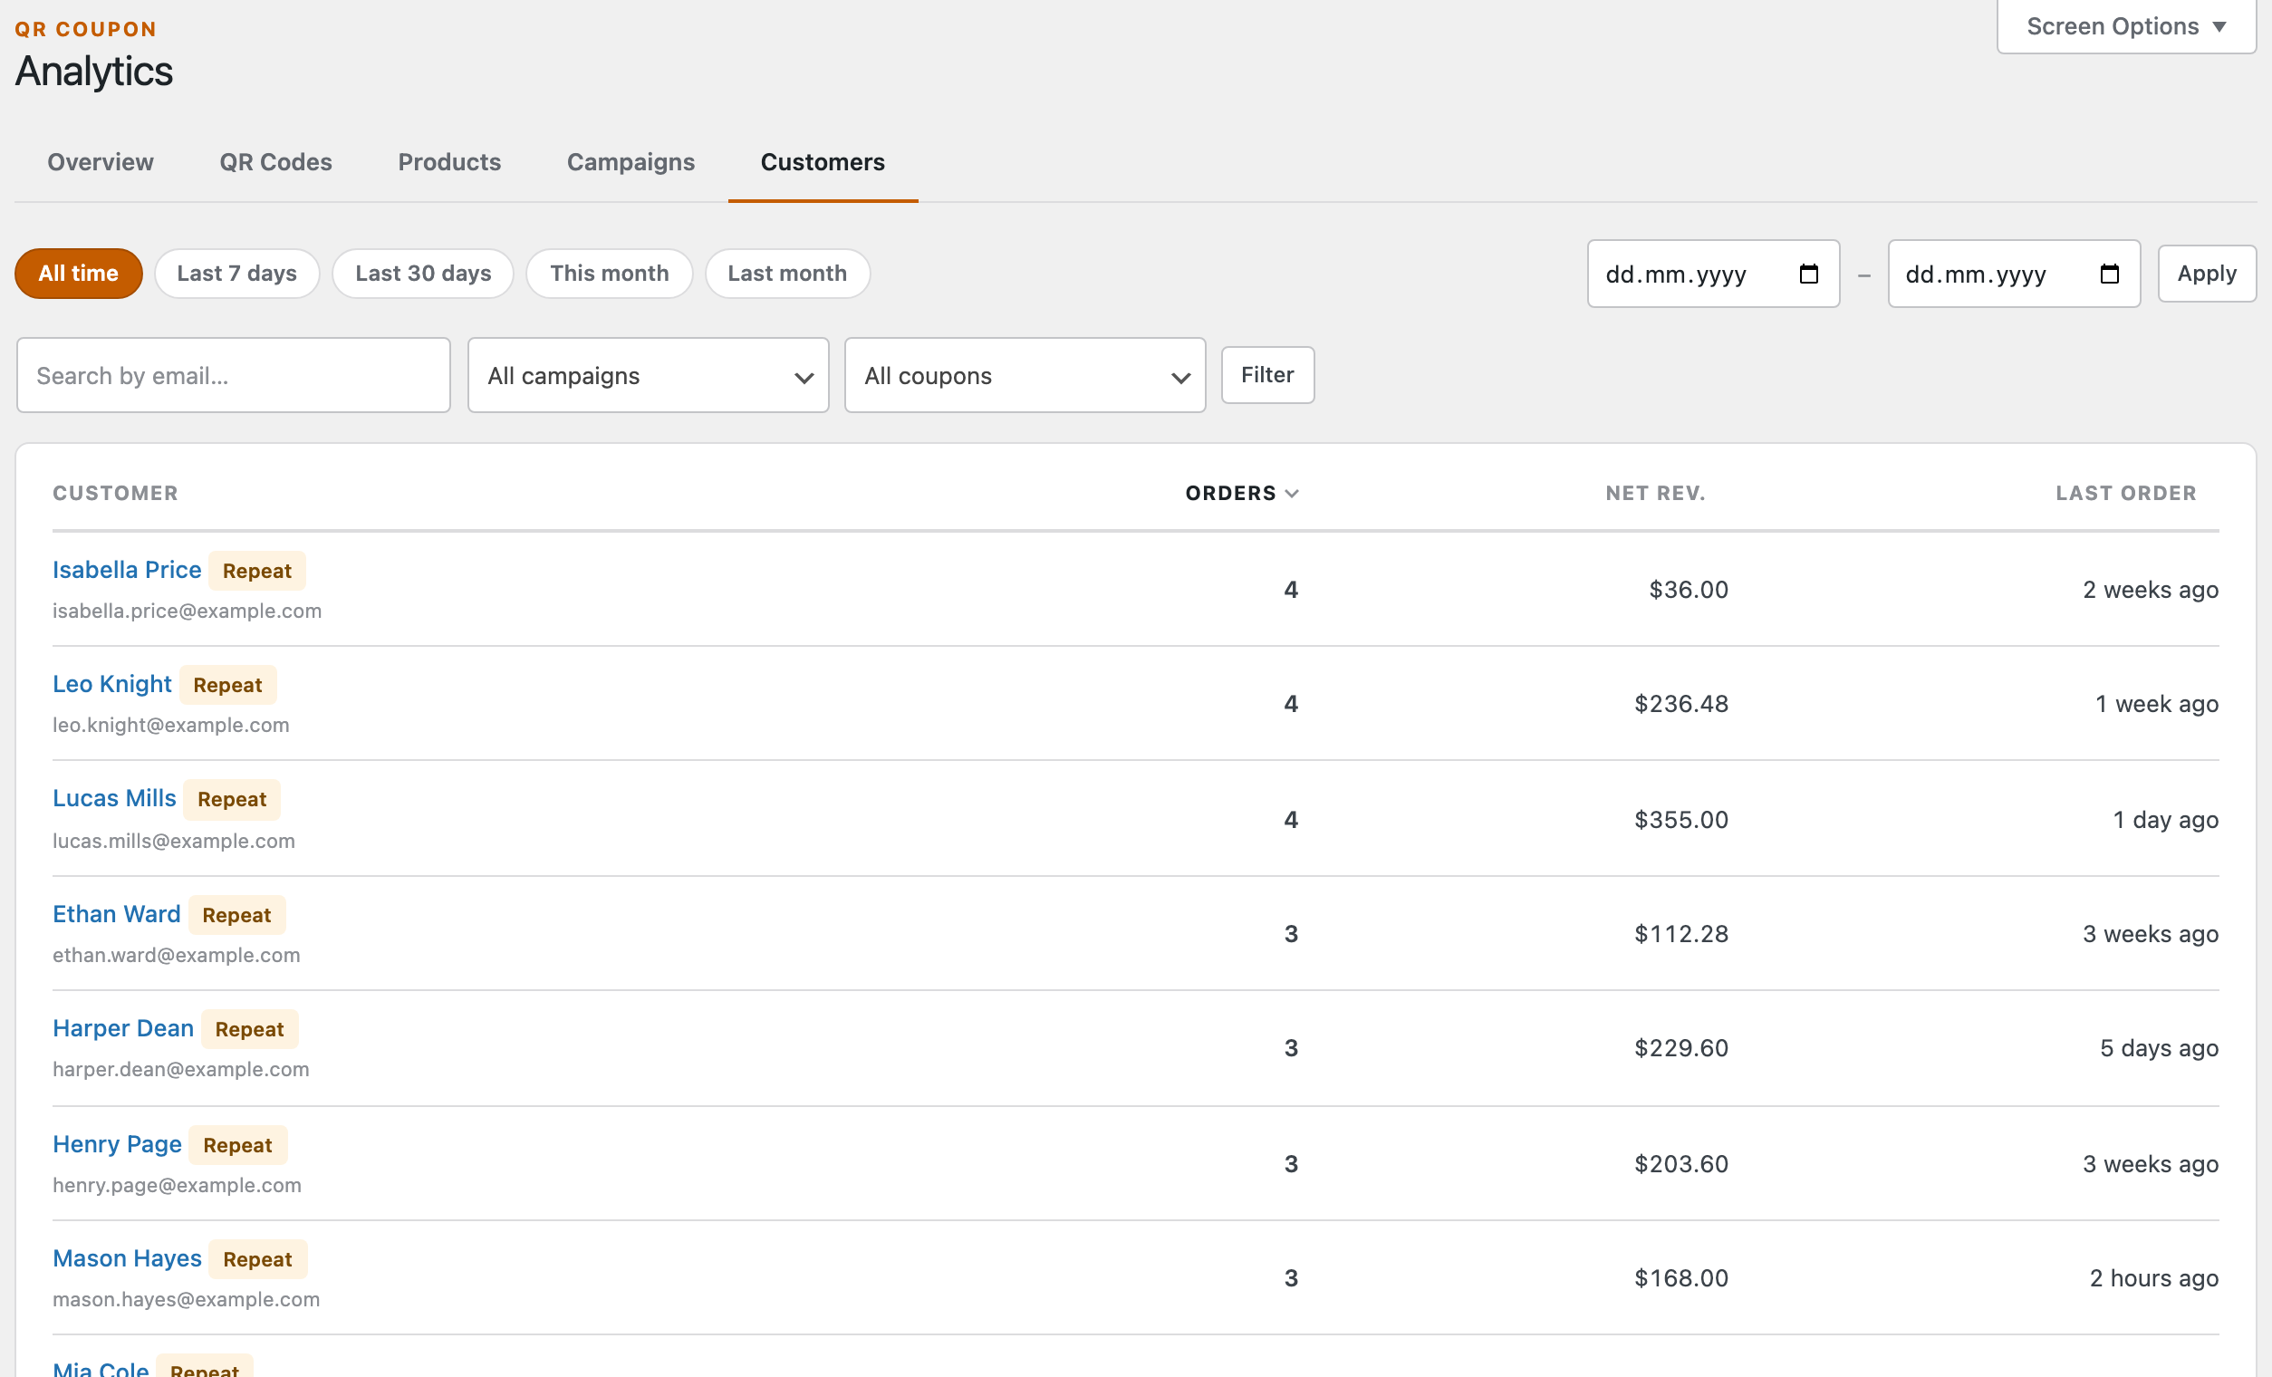
Task: Sort by the Orders column header
Action: coord(1241,494)
